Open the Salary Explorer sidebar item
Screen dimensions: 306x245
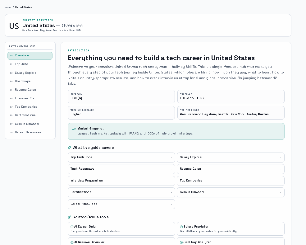tap(30, 73)
